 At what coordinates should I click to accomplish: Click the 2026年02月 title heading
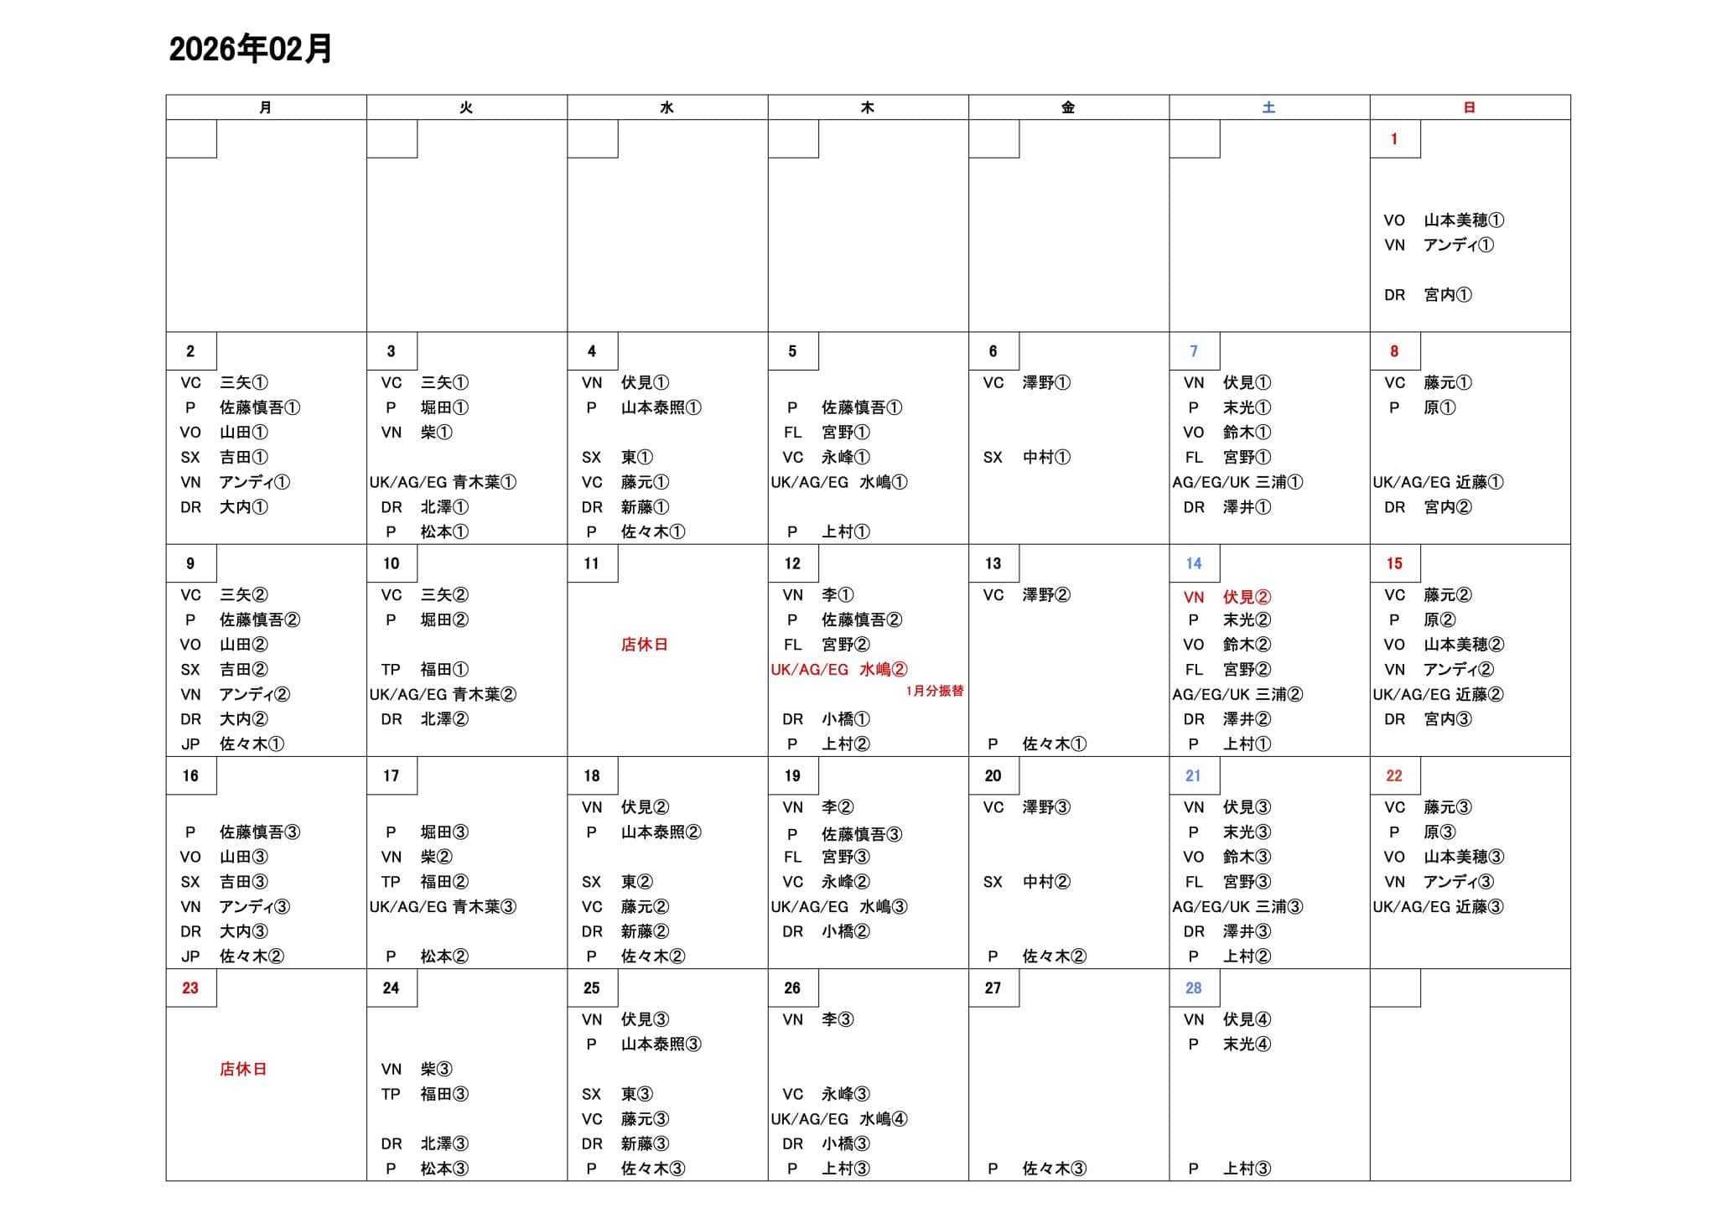pyautogui.click(x=250, y=50)
